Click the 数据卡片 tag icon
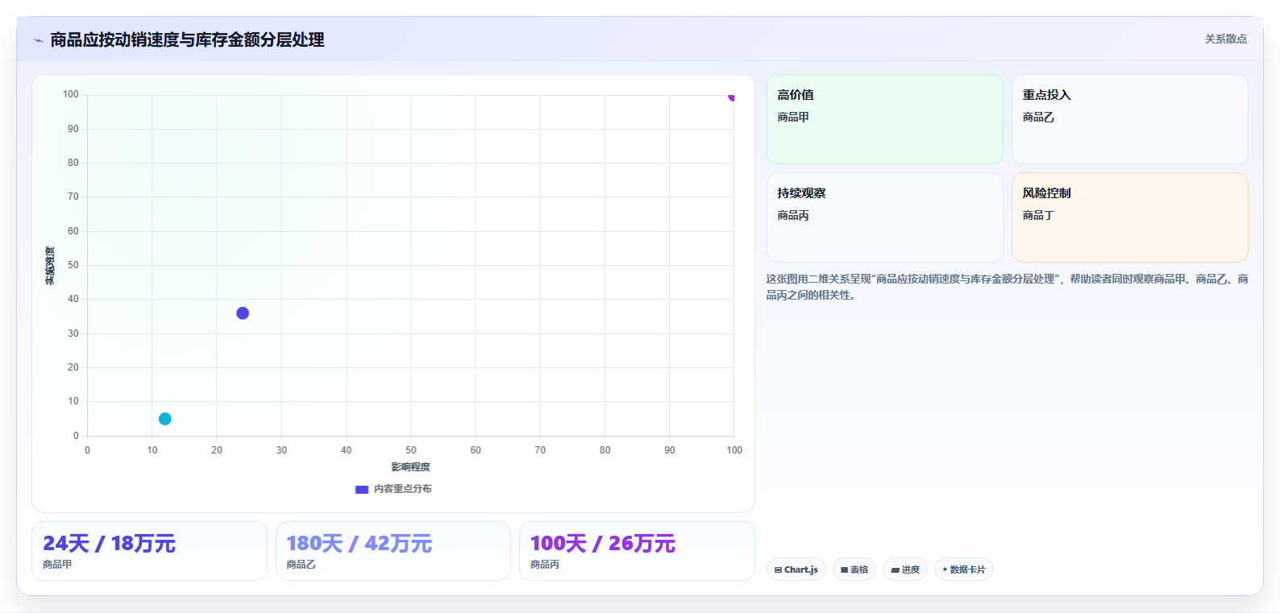Screen dimensions: 1280x613 point(945,570)
